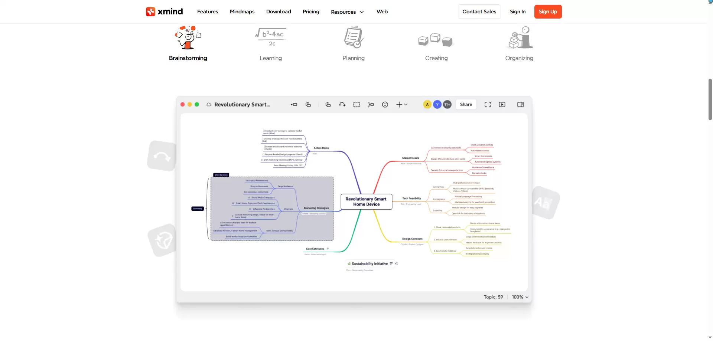Click the floating shape tile at lower left
713x341 pixels.
click(x=163, y=240)
